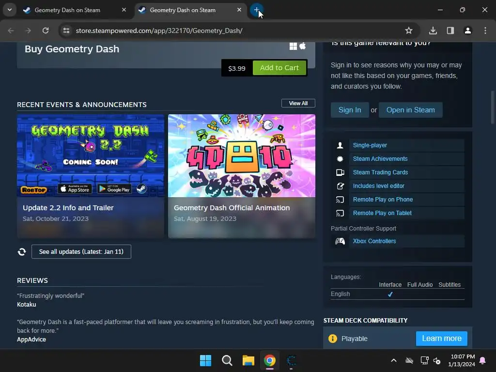Open the Windows Start menu
The image size is (496, 372).
point(205,360)
